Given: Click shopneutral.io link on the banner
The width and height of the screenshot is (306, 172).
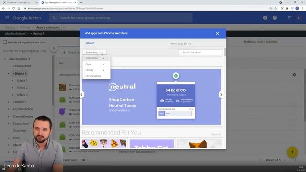Looking at the screenshot, I should click(x=120, y=110).
